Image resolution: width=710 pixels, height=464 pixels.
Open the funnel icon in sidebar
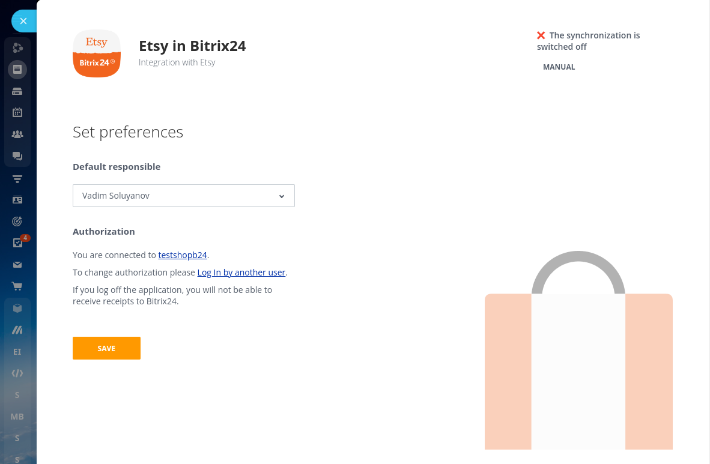(17, 178)
